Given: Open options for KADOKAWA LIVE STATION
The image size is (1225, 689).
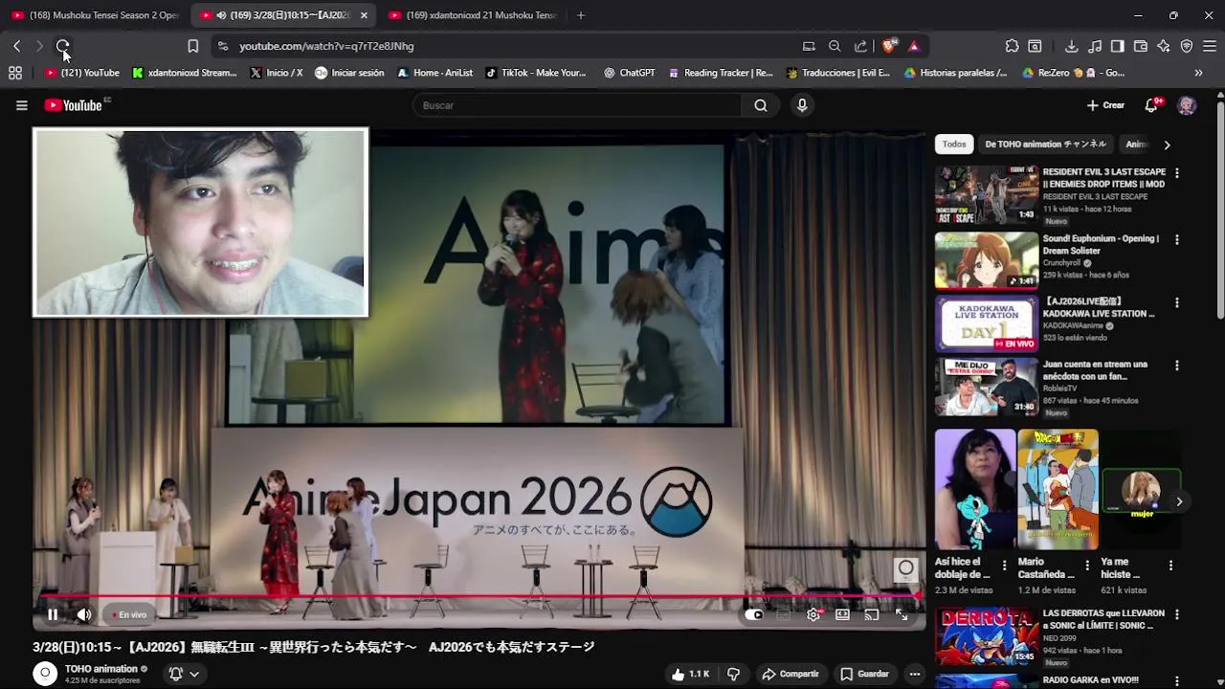Looking at the screenshot, I should 1176,302.
